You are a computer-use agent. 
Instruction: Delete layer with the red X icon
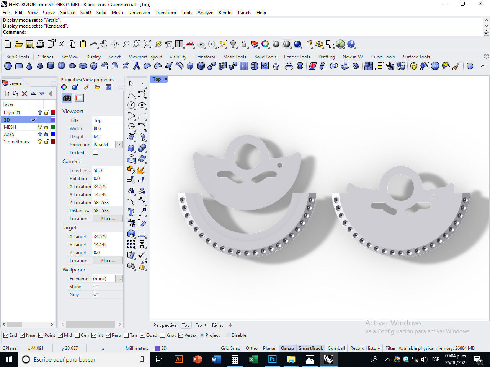(x=24, y=94)
